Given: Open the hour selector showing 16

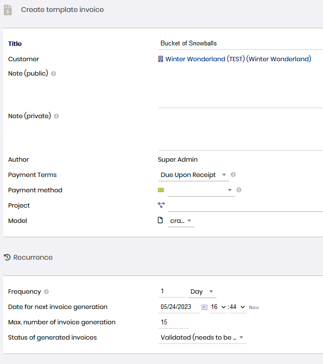Looking at the screenshot, I should [218, 307].
